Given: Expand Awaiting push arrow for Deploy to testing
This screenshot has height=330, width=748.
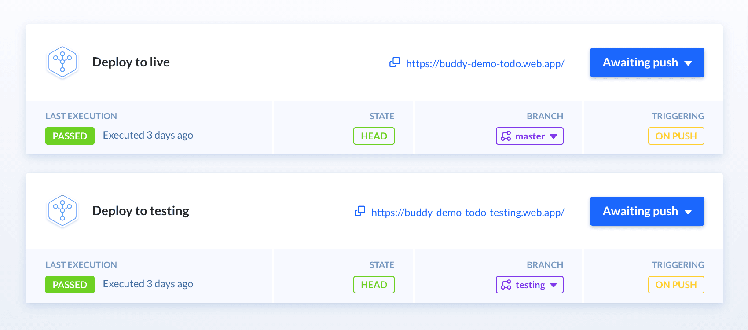Looking at the screenshot, I should pyautogui.click(x=689, y=212).
